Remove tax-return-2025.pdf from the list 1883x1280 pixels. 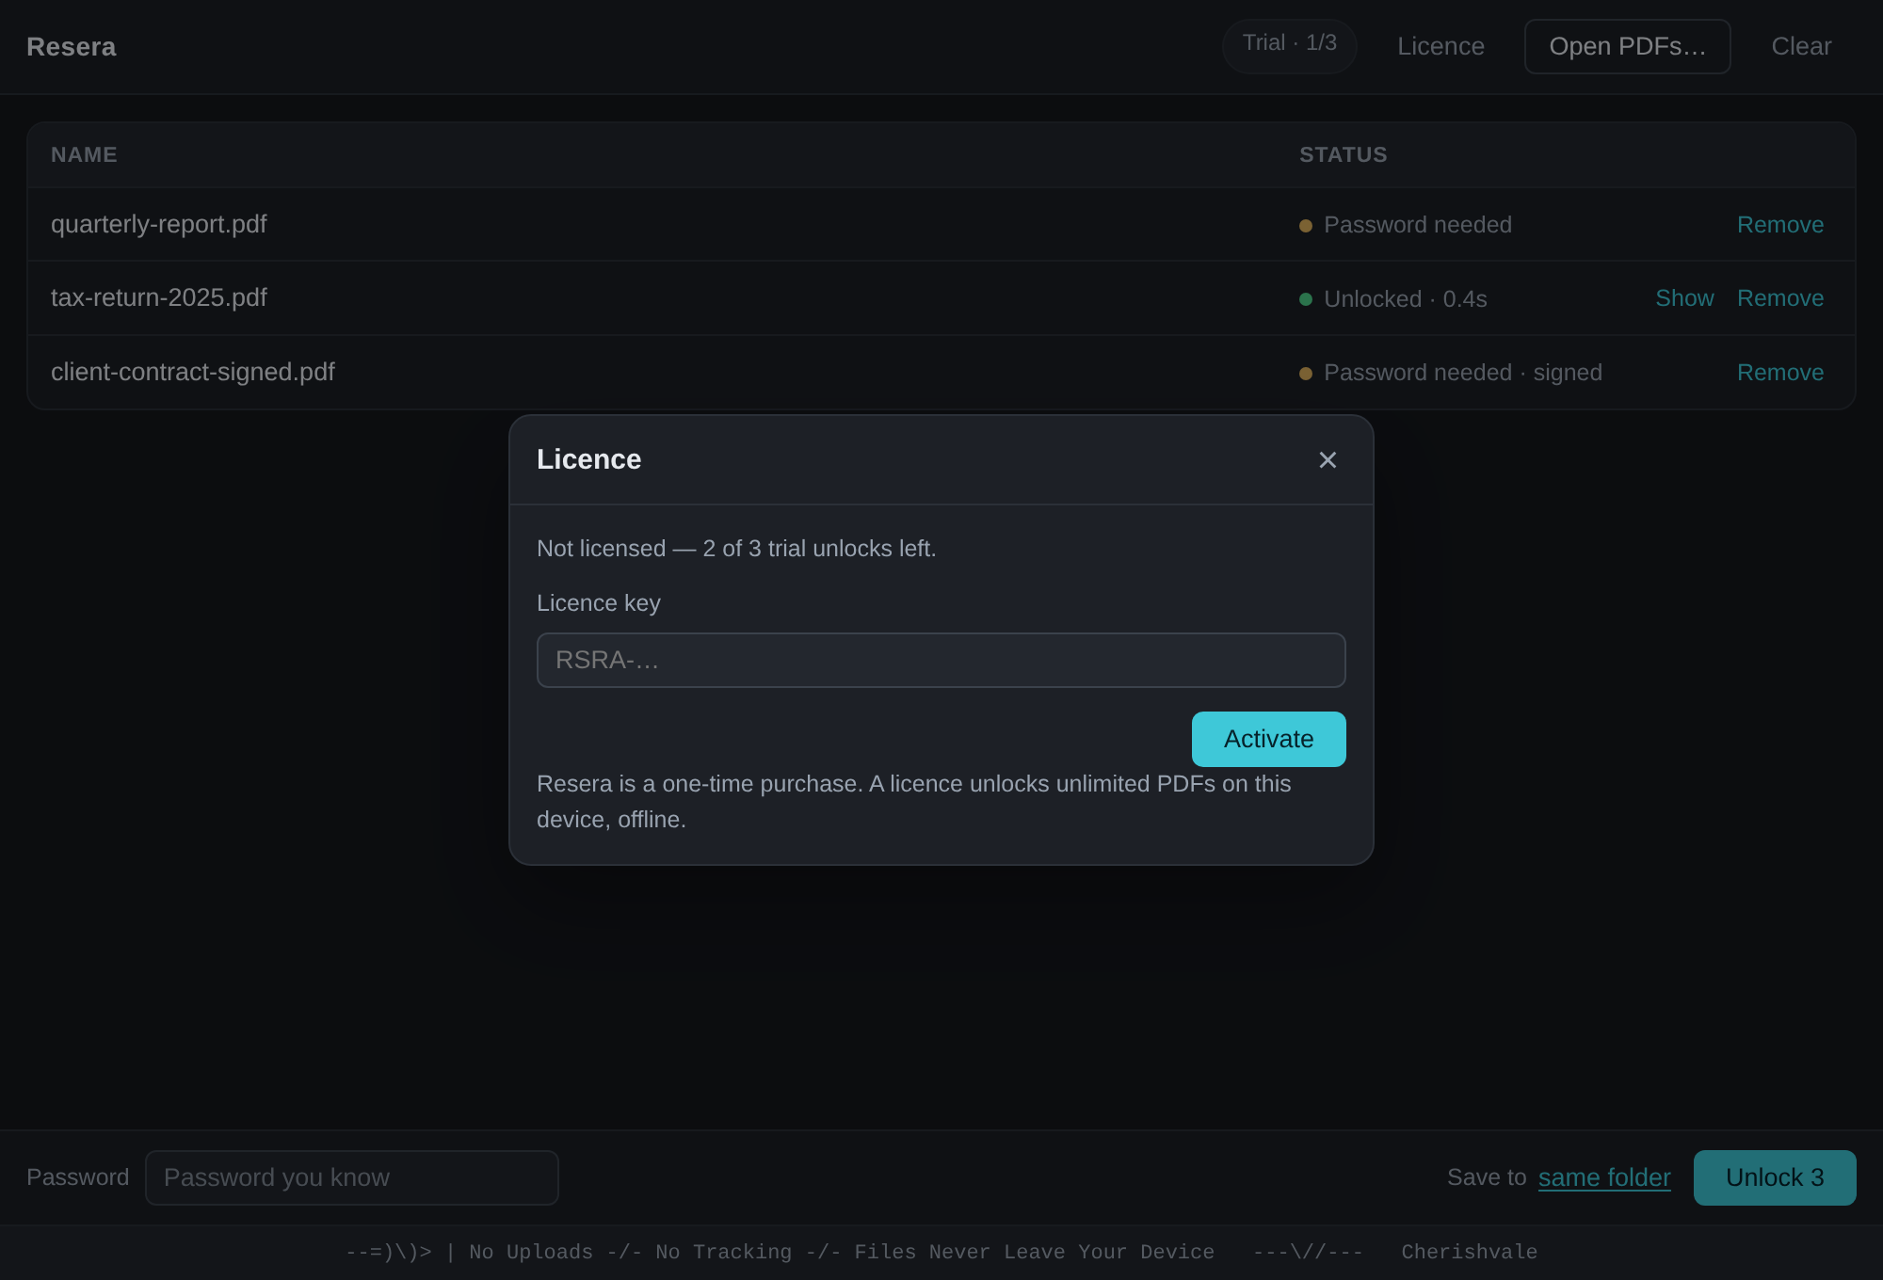point(1779,298)
